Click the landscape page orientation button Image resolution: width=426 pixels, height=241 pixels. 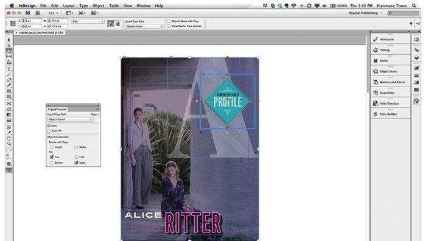117,24
